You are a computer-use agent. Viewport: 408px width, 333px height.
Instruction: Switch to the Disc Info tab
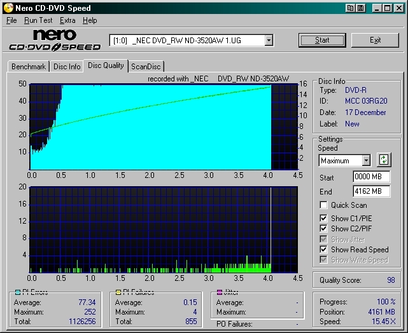pyautogui.click(x=67, y=67)
